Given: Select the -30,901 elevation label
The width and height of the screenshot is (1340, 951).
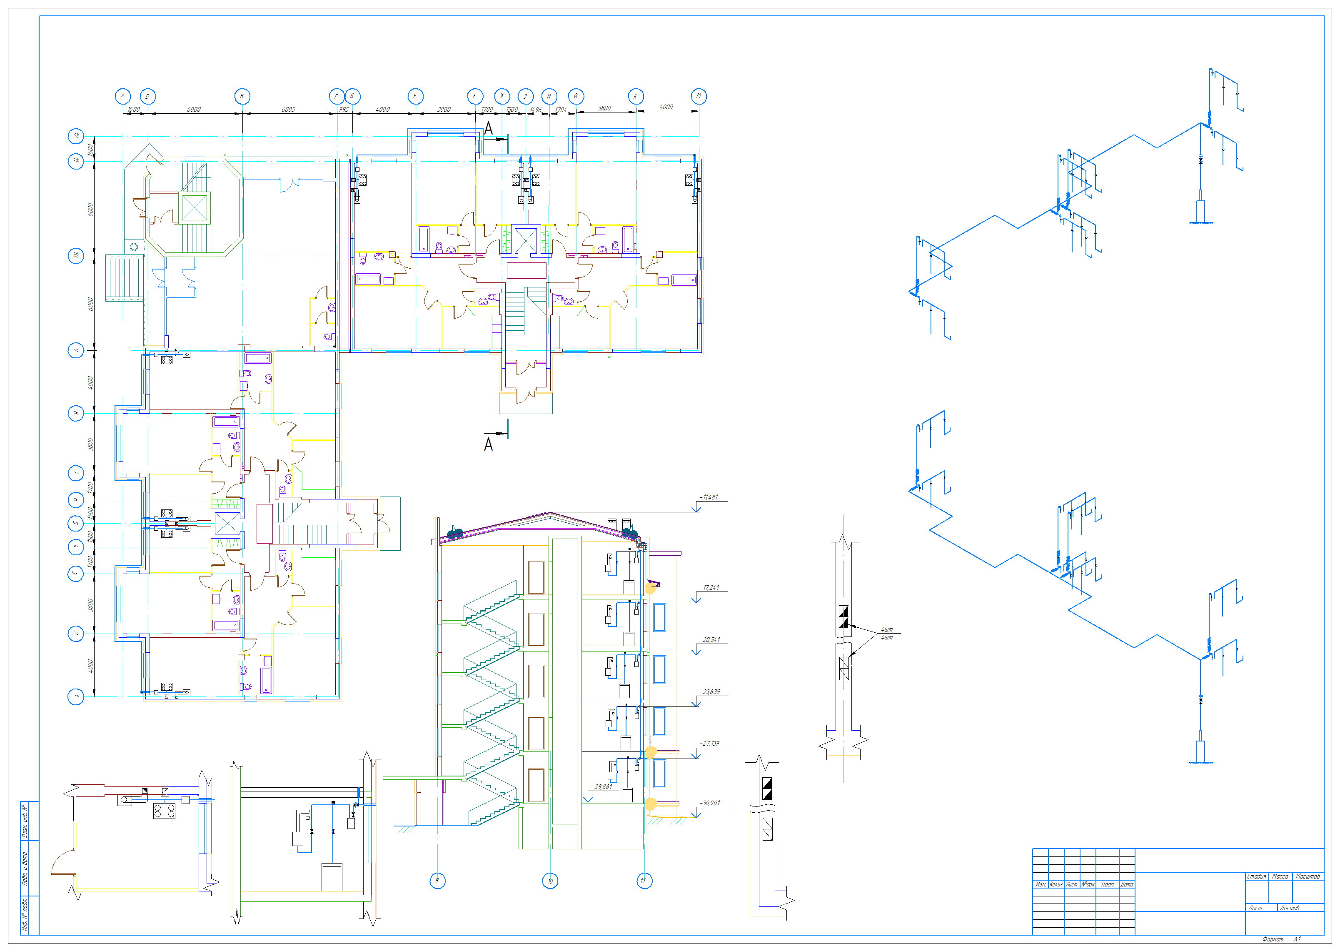Looking at the screenshot, I should point(709,803).
